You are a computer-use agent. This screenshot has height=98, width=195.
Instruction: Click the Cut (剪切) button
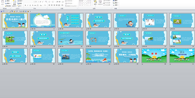pyautogui.click(x=7, y=1)
